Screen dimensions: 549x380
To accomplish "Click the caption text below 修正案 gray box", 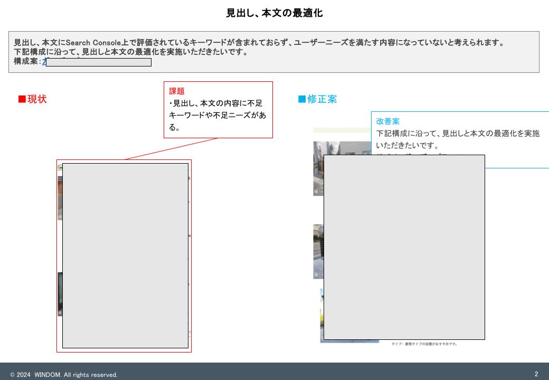I will (424, 344).
